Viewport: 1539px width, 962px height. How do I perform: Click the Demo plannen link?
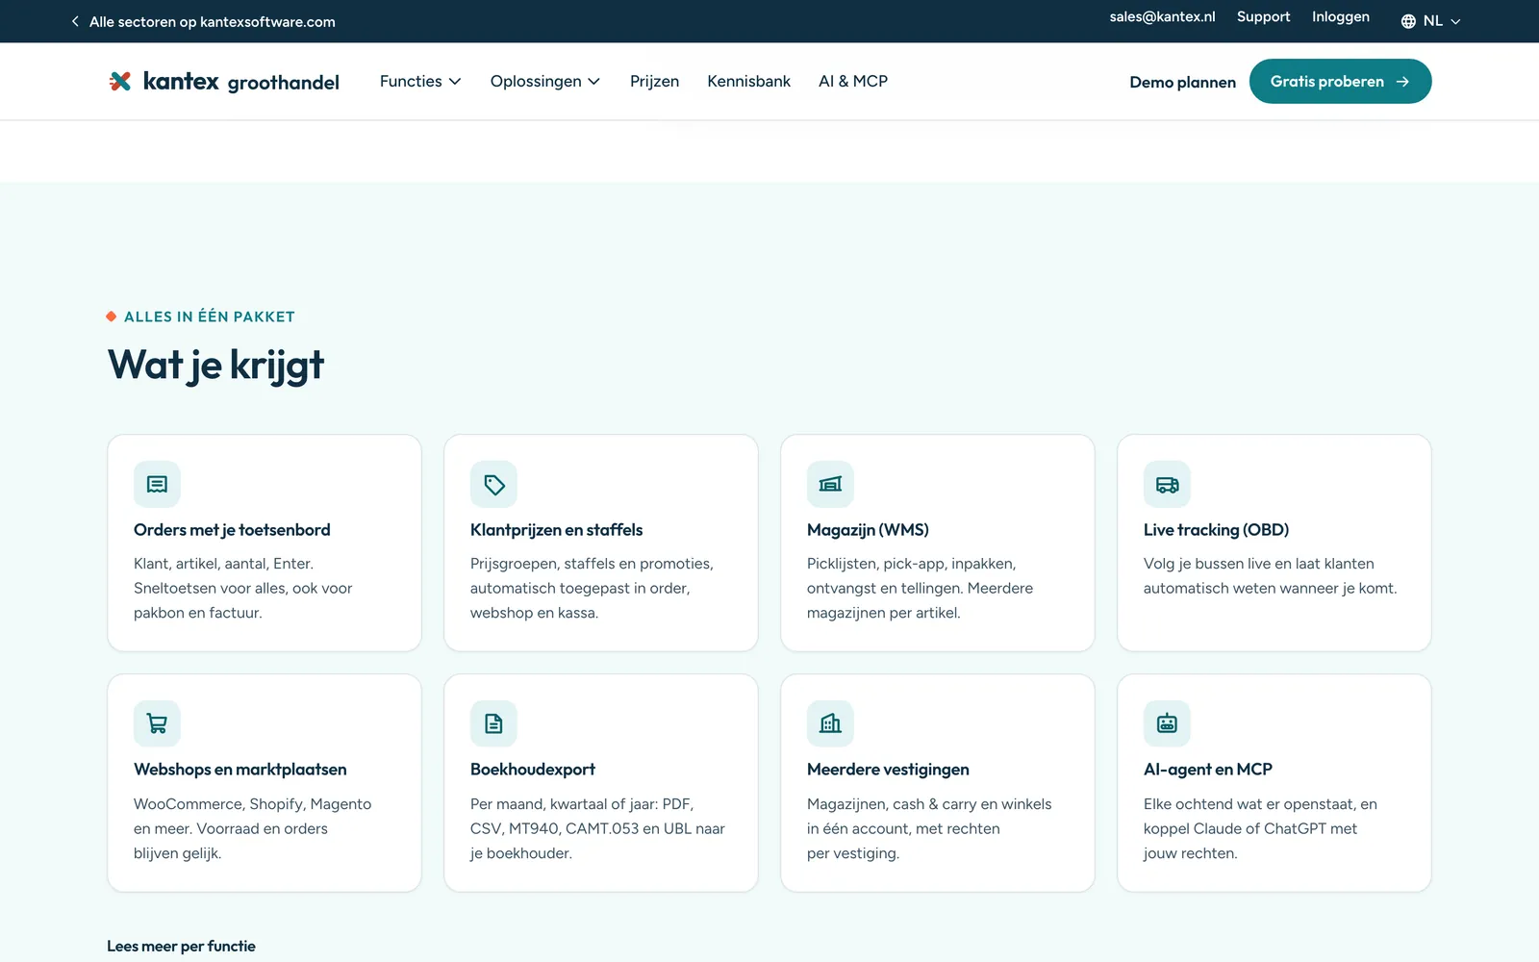click(x=1182, y=82)
